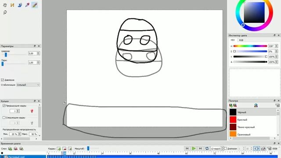Close the Кальки panel
Viewport: 281px width, 158px height.
(39, 101)
